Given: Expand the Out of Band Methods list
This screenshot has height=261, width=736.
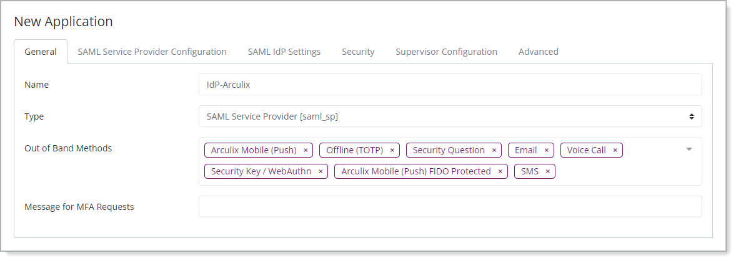Looking at the screenshot, I should 689,149.
